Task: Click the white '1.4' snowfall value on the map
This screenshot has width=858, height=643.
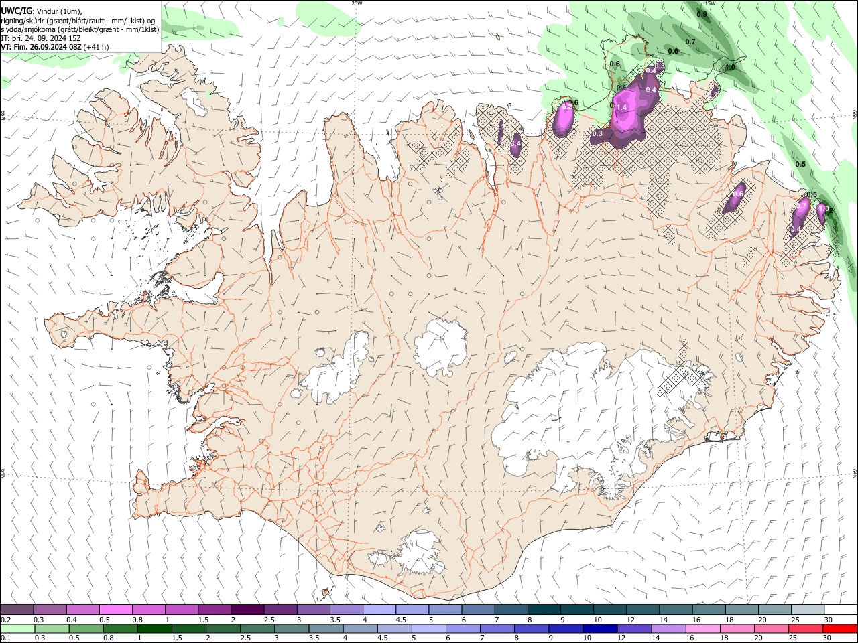Action: pos(621,108)
